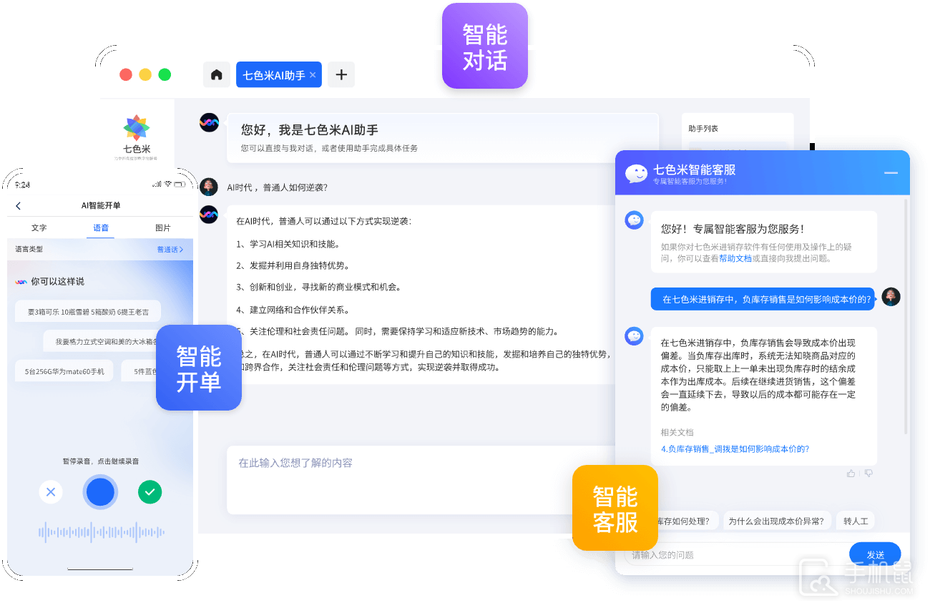Screen dimensions: 930x608
Task: Tap the back arrow on the AI智能开单 screen
Action: pos(18,205)
